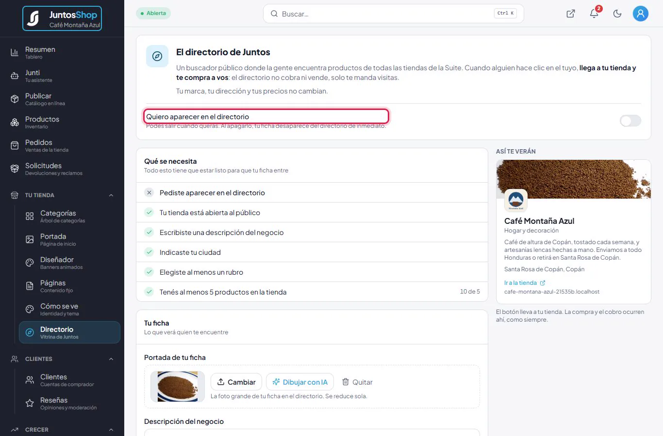This screenshot has width=663, height=436.
Task: Click the 'Indicaste tu ciudad' row
Action: tap(312, 252)
